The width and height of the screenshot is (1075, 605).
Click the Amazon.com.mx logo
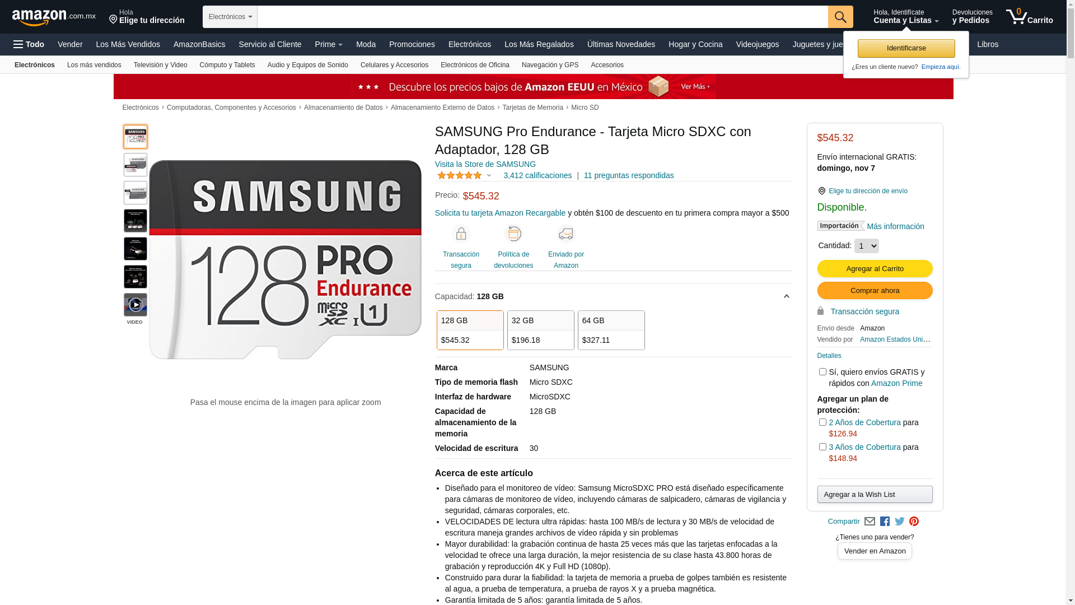pyautogui.click(x=54, y=17)
